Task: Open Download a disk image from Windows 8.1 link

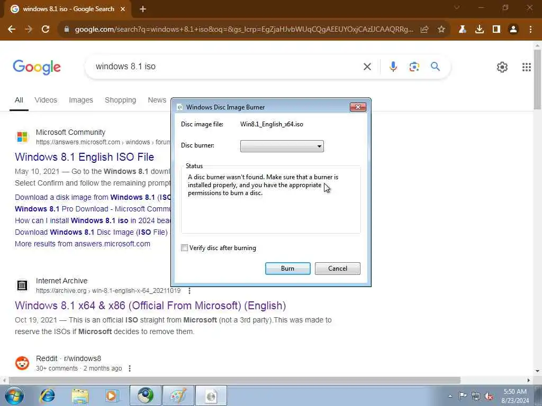Action: [93, 198]
